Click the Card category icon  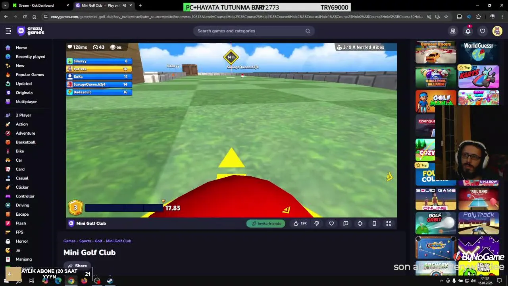click(8, 169)
